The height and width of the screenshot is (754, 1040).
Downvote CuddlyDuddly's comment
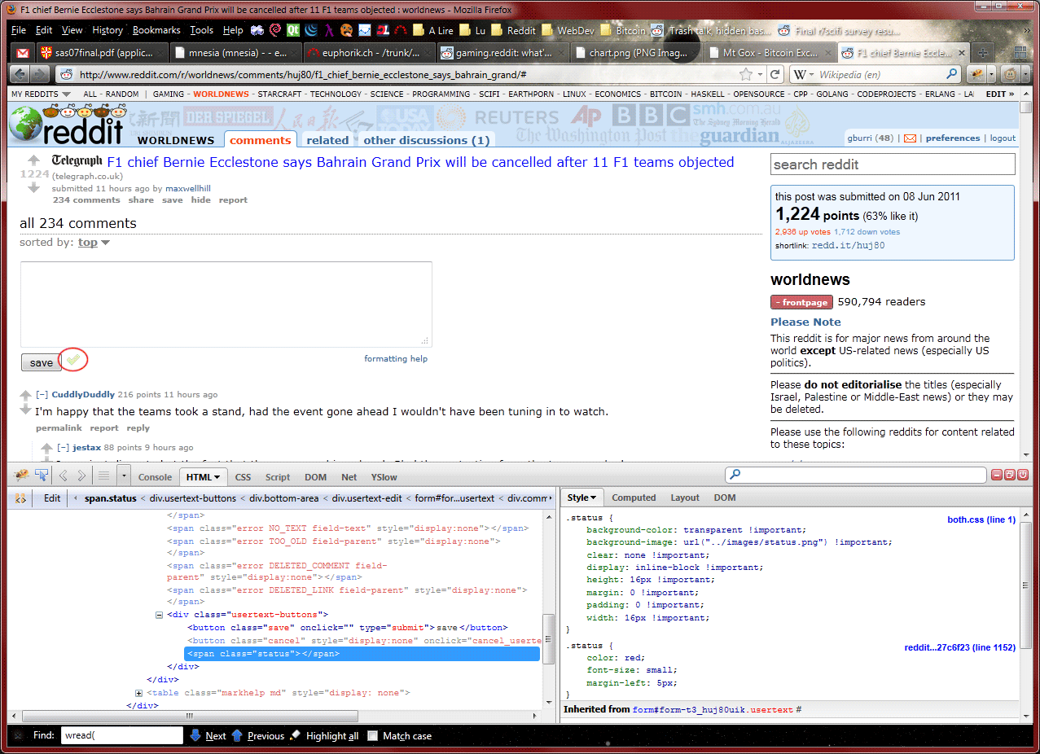(26, 411)
